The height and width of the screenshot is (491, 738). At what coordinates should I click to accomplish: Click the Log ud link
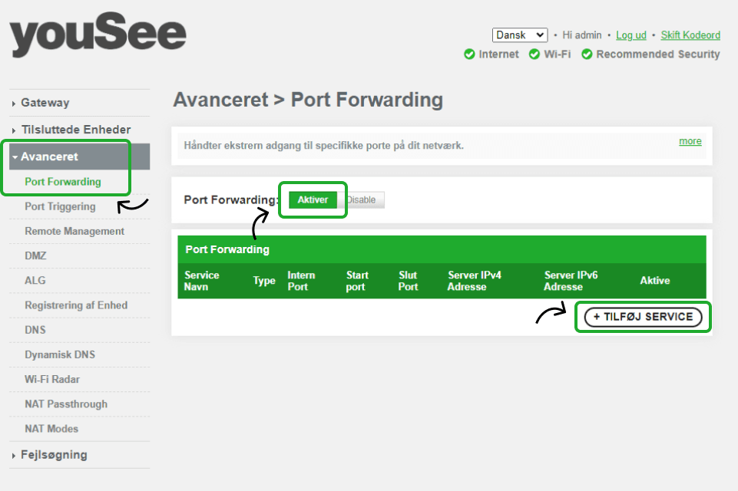pyautogui.click(x=630, y=35)
